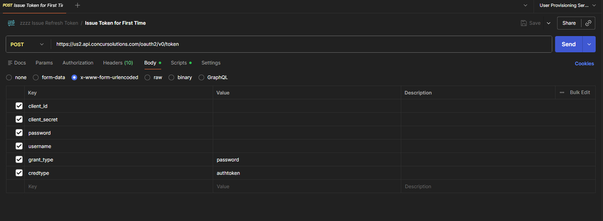Viewport: 603px width, 221px height.
Task: Click the Docs icon tab
Action: point(16,62)
